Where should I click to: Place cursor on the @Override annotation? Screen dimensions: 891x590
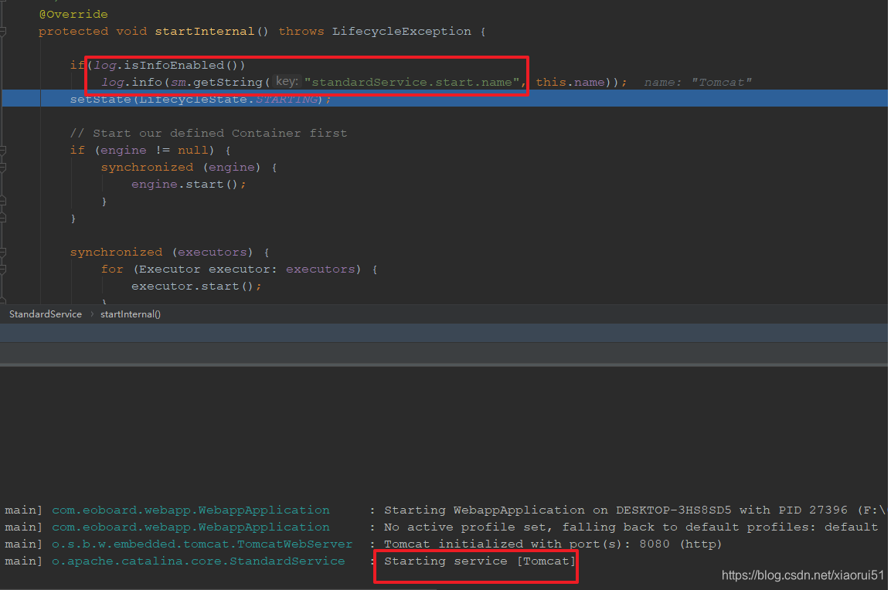pos(73,14)
